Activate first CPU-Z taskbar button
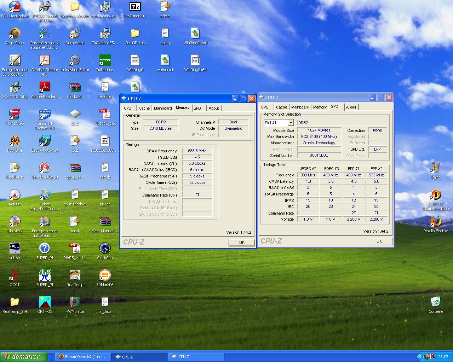This screenshot has width=453, height=362. coord(140,357)
